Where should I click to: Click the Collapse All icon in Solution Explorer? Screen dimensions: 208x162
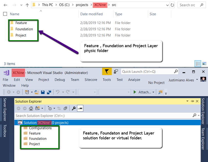tap(65, 108)
